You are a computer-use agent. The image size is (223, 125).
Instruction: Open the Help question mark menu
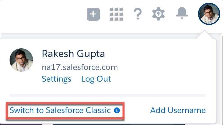[137, 14]
